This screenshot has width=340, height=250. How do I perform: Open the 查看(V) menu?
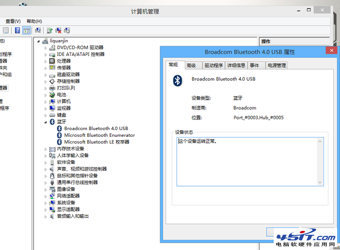pyautogui.click(x=13, y=21)
